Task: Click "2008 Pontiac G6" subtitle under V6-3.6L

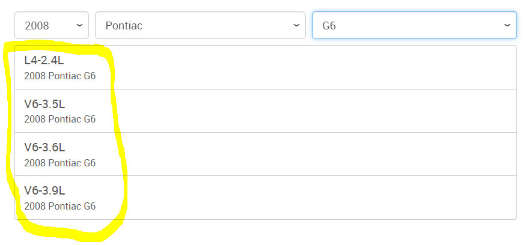Action: [x=60, y=163]
